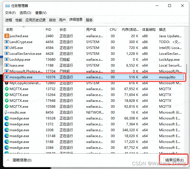Viewport: 190px width, 169px height.
Task: Click the Edge icon for PID 5188
Action: tap(7, 142)
